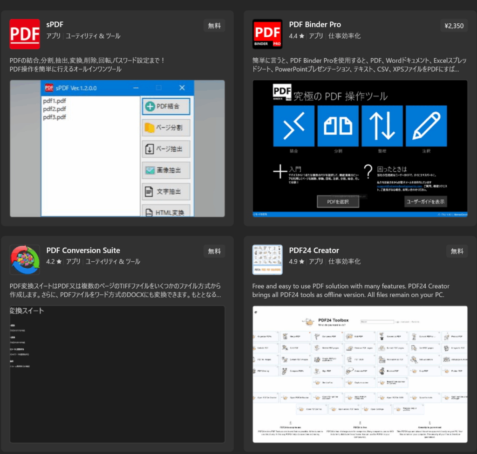Click the PDFを選択 button in the preview
The height and width of the screenshot is (454, 477).
pyautogui.click(x=338, y=202)
